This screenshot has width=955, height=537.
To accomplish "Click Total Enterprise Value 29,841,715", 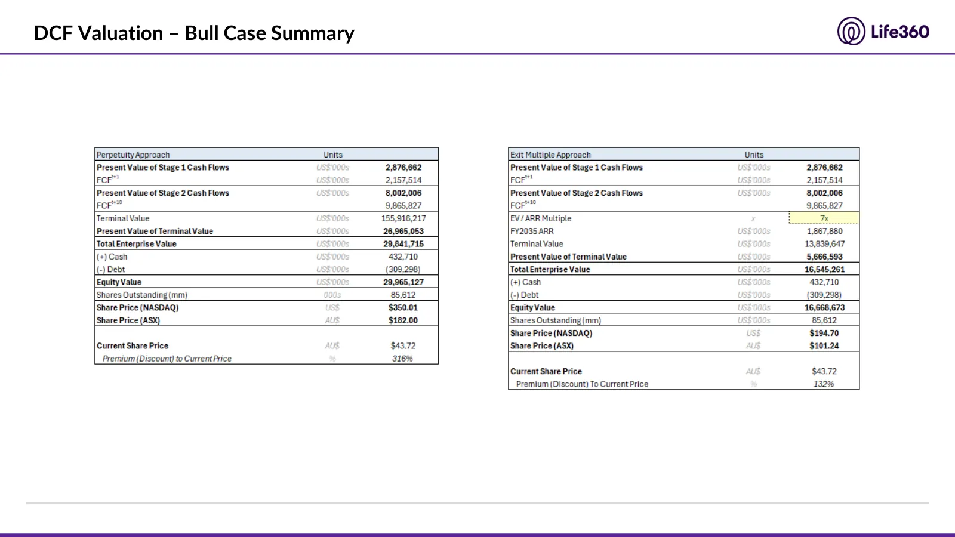I will (403, 244).
